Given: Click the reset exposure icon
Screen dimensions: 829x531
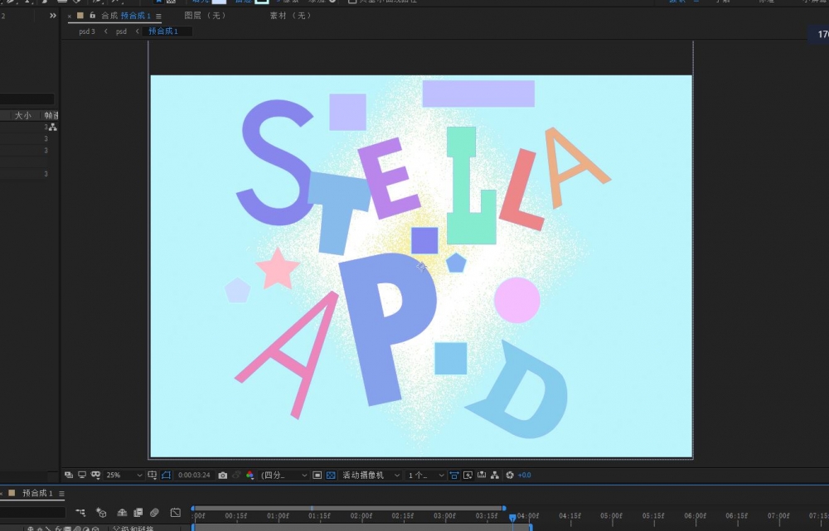Looking at the screenshot, I should [510, 475].
